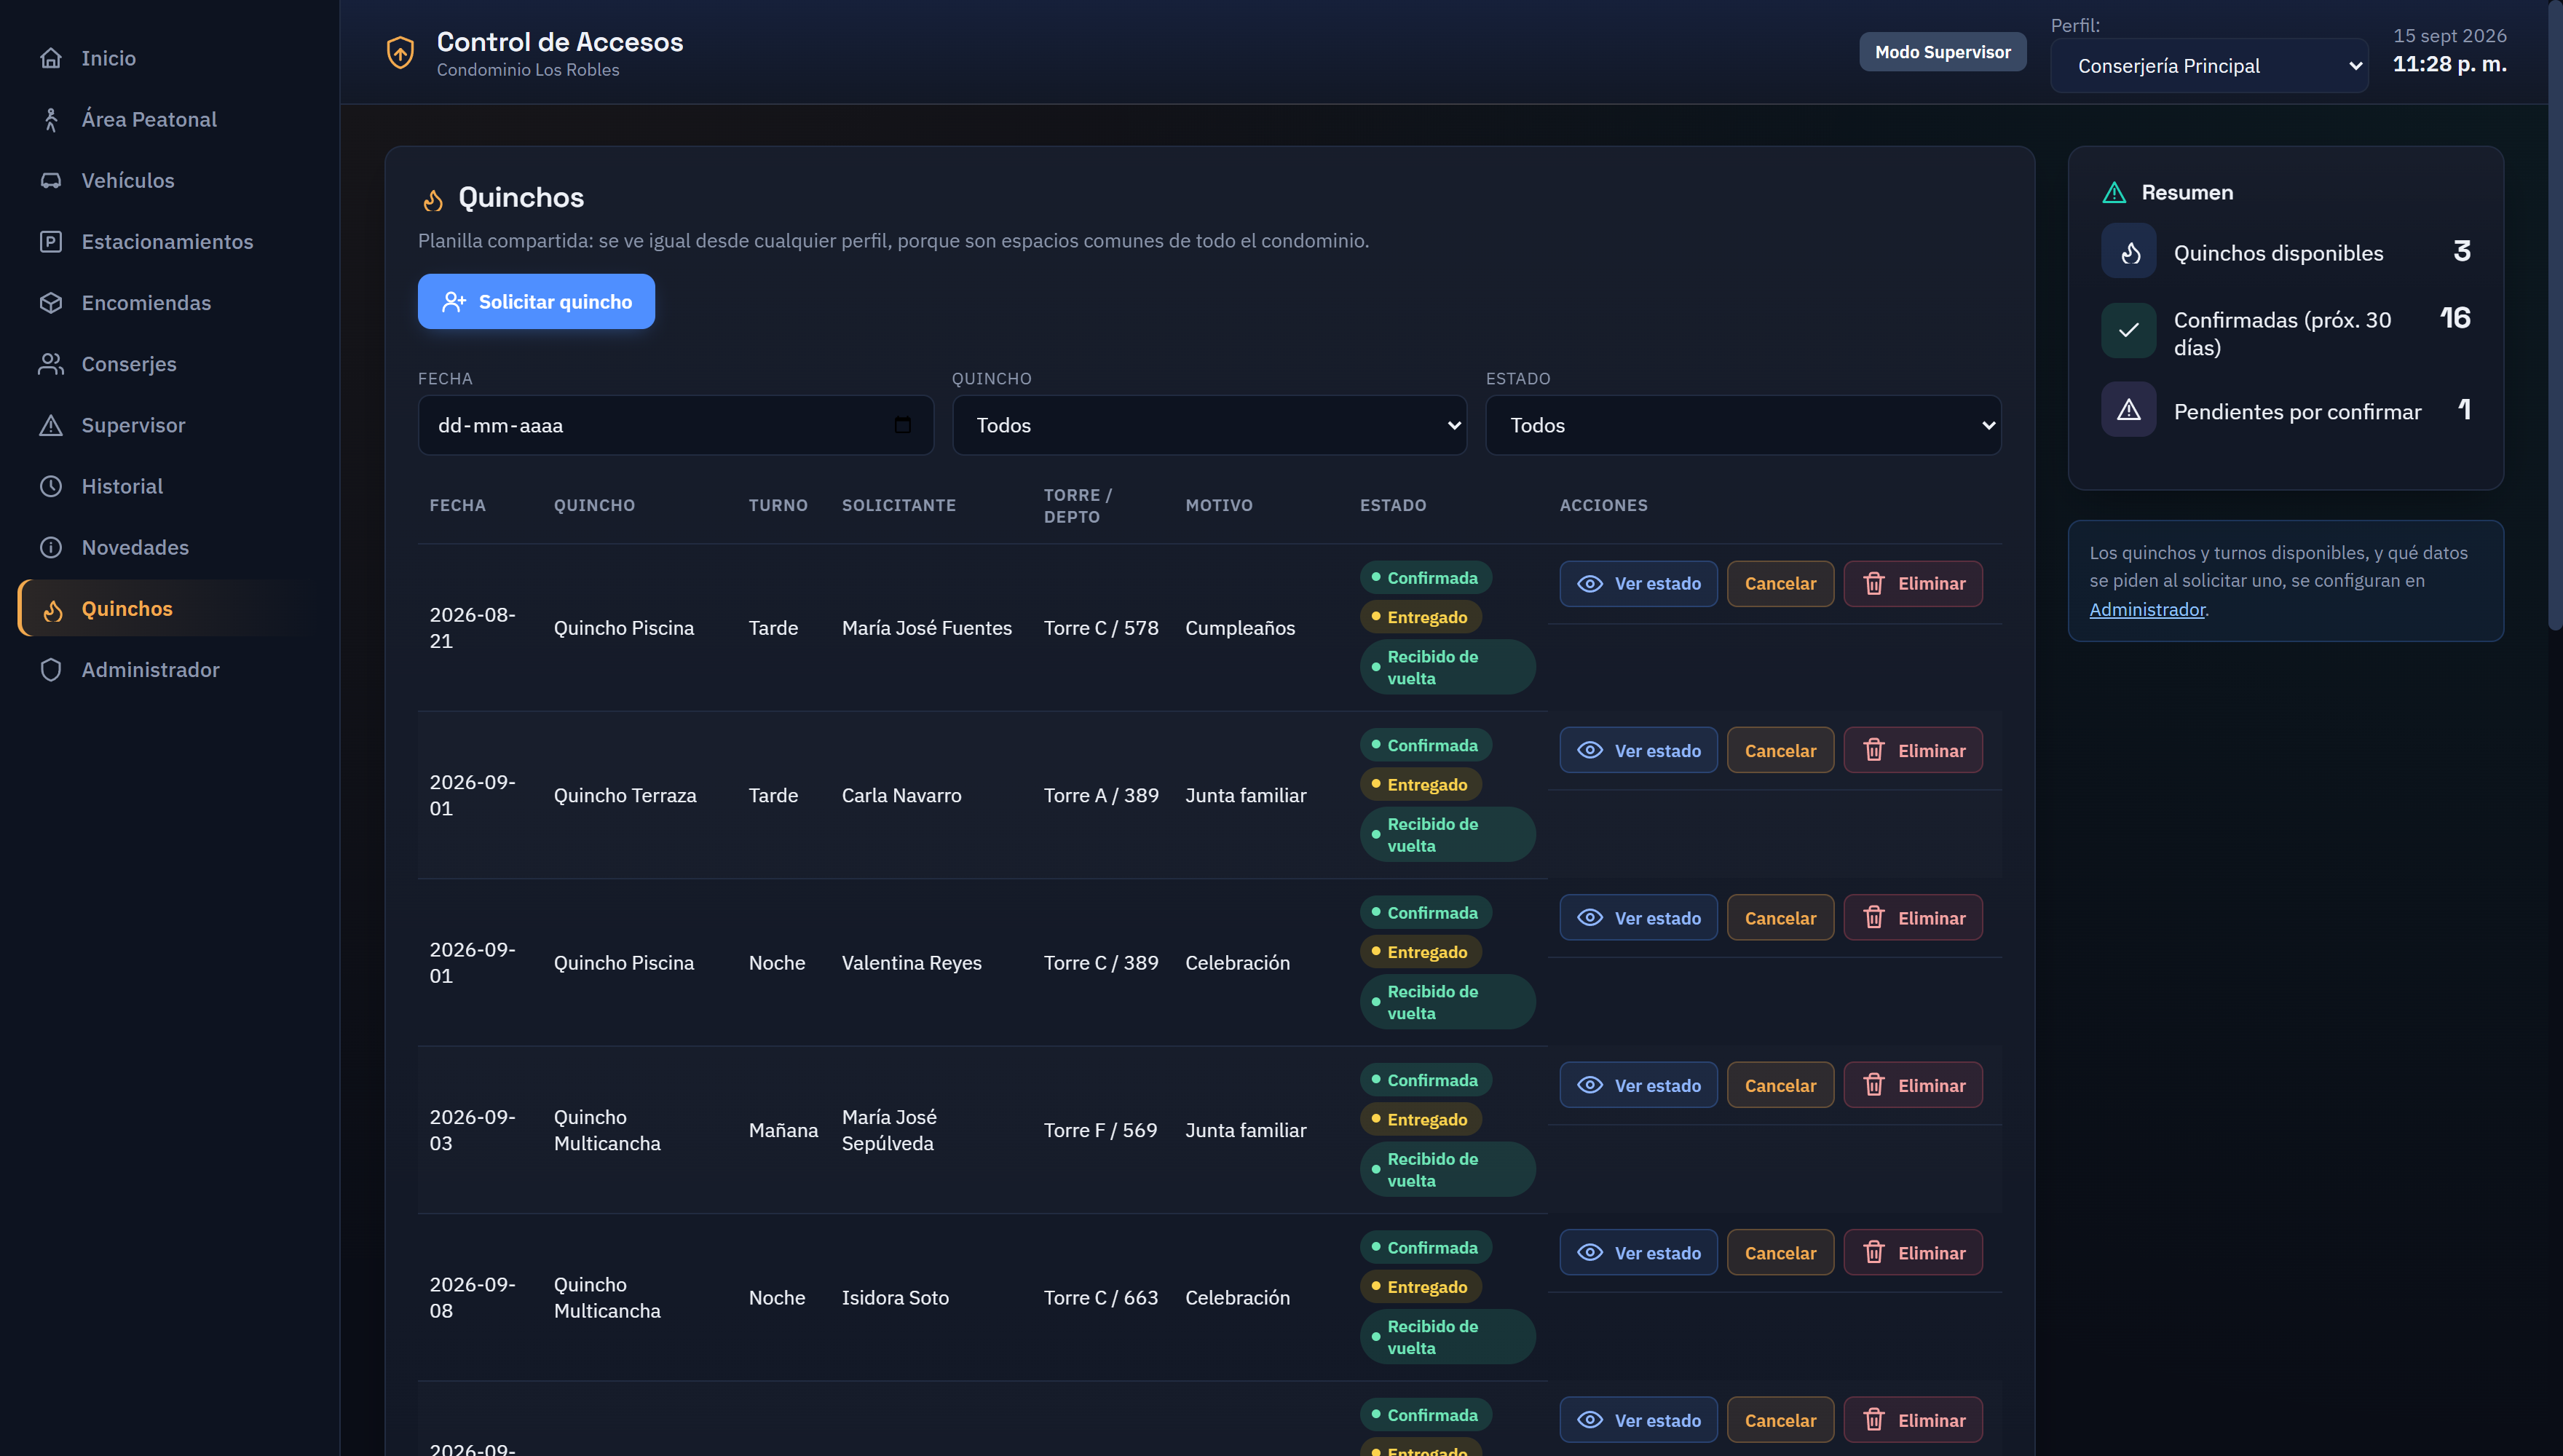Click the Control de Accesos shield logo
Viewport: 2563px width, 1456px height.
[400, 52]
